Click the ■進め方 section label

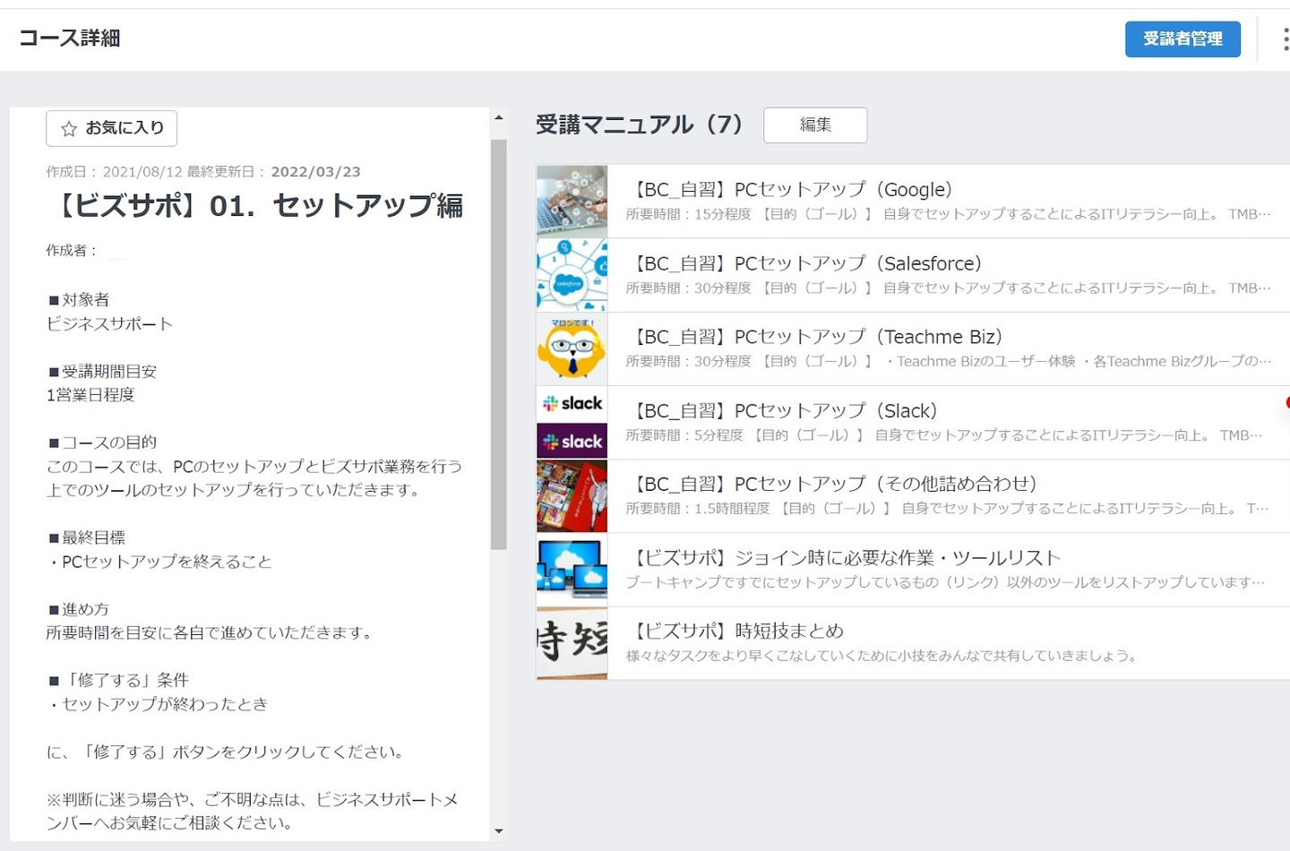coord(78,609)
